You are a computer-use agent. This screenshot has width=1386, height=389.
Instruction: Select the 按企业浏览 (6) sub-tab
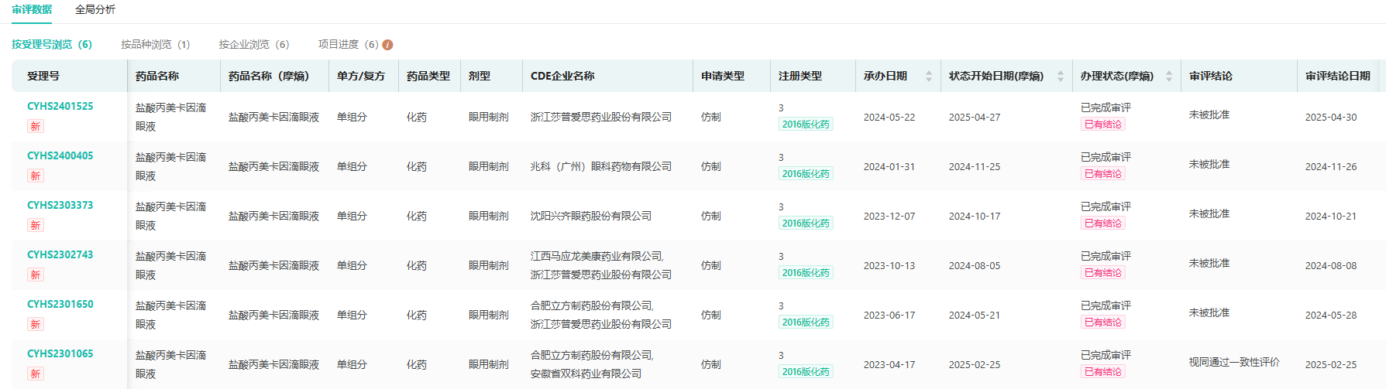[x=253, y=45]
